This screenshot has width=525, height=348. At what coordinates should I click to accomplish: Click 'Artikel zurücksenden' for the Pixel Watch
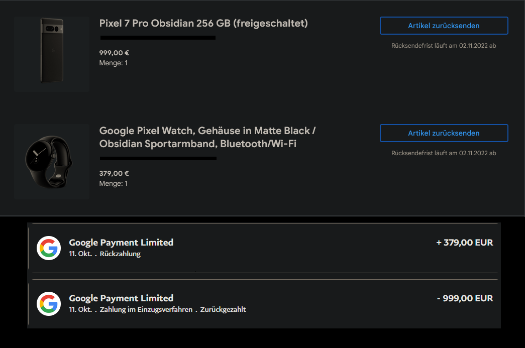[444, 133]
